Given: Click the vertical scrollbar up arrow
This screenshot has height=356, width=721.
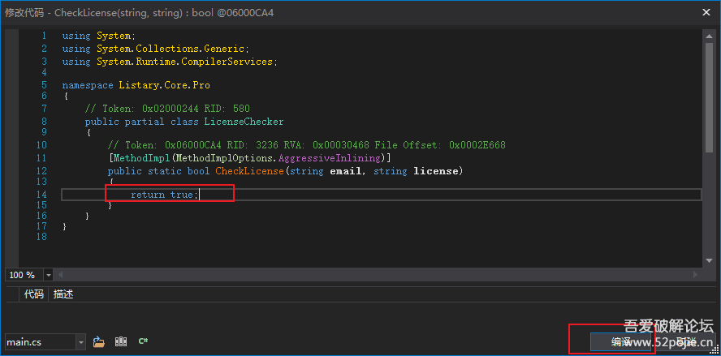Looking at the screenshot, I should 708,36.
